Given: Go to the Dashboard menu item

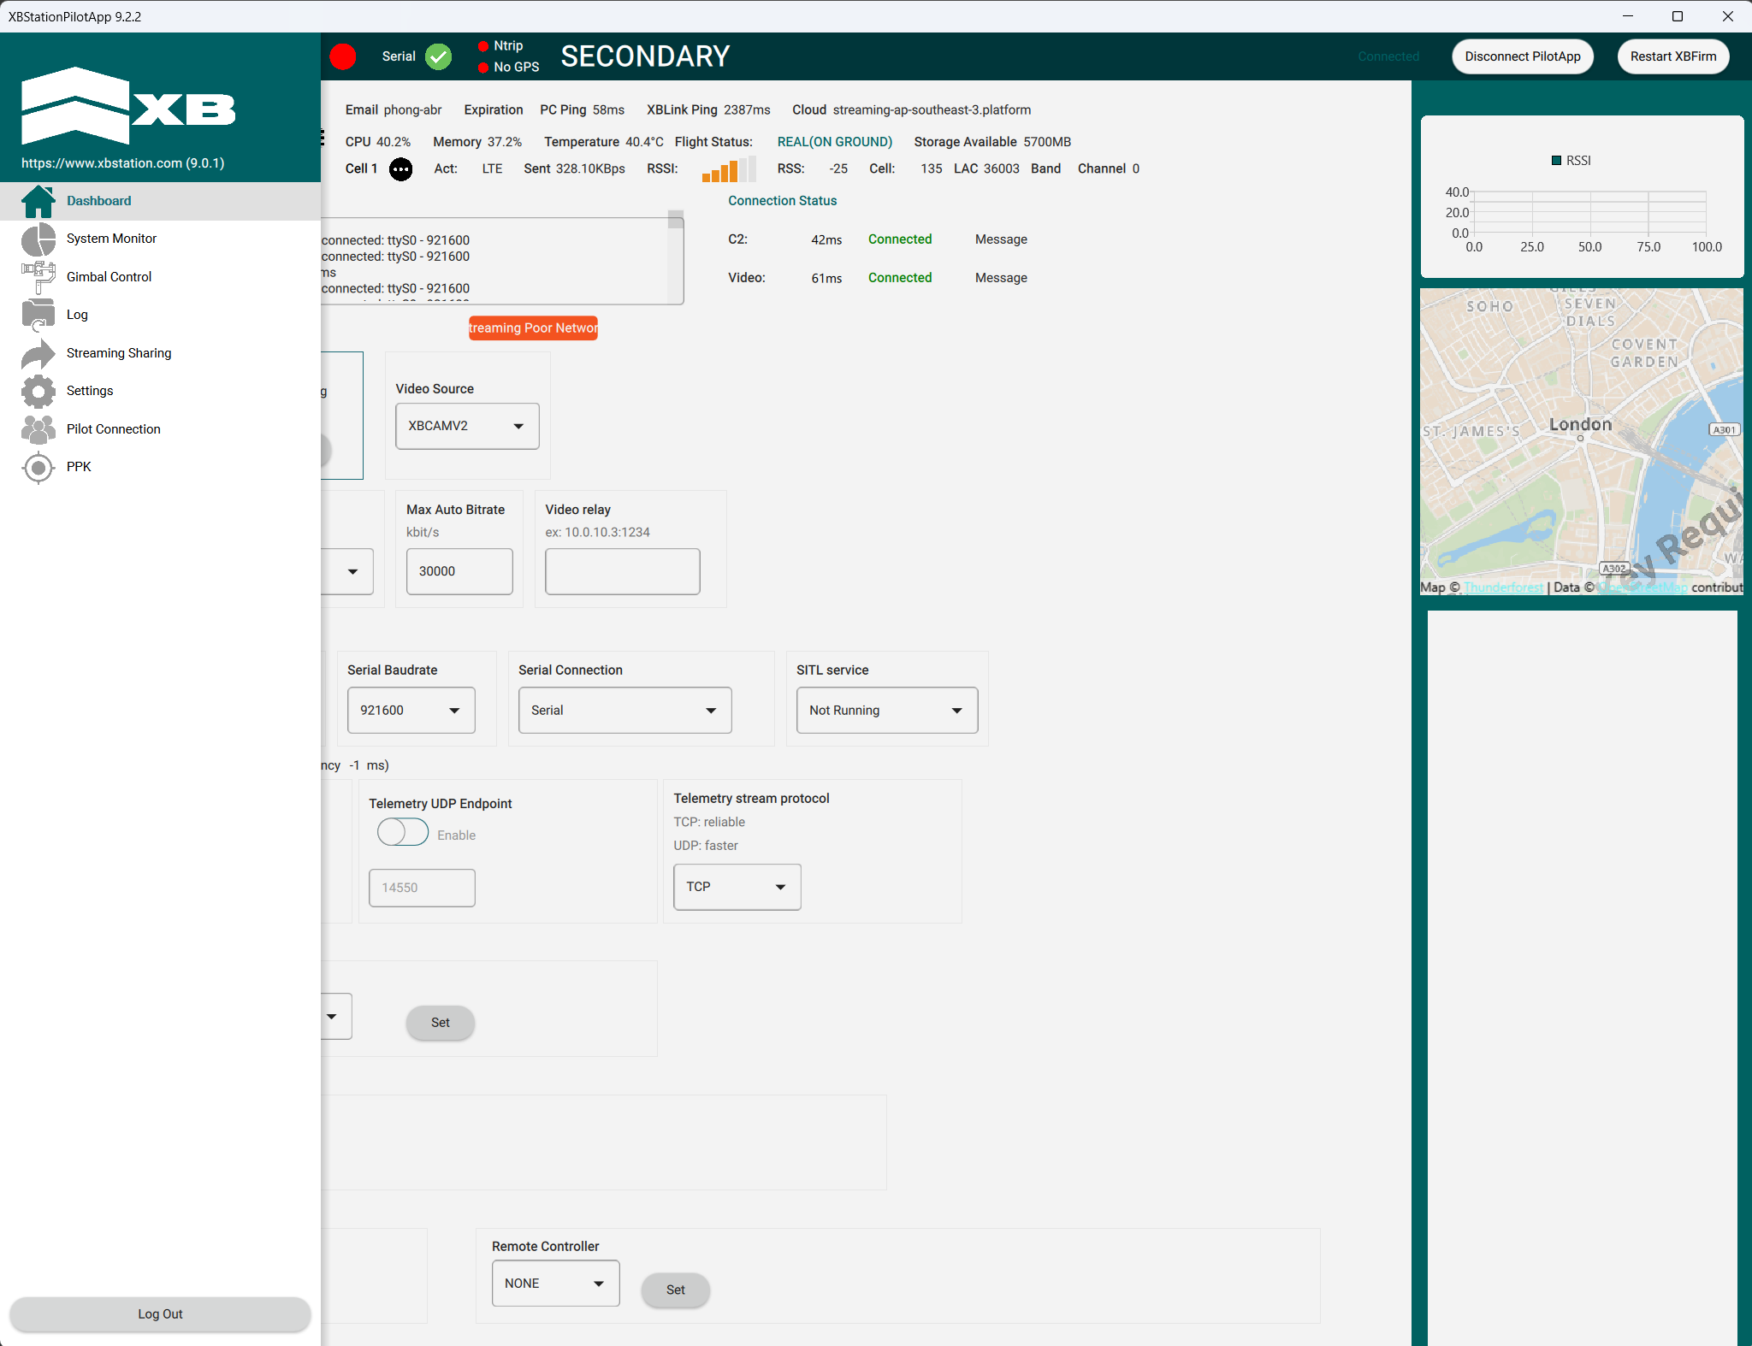Looking at the screenshot, I should click(99, 201).
